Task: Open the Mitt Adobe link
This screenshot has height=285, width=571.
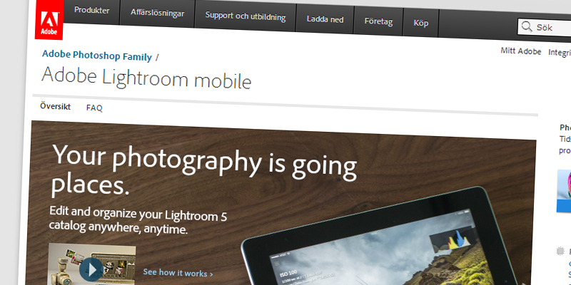Action: [x=521, y=51]
